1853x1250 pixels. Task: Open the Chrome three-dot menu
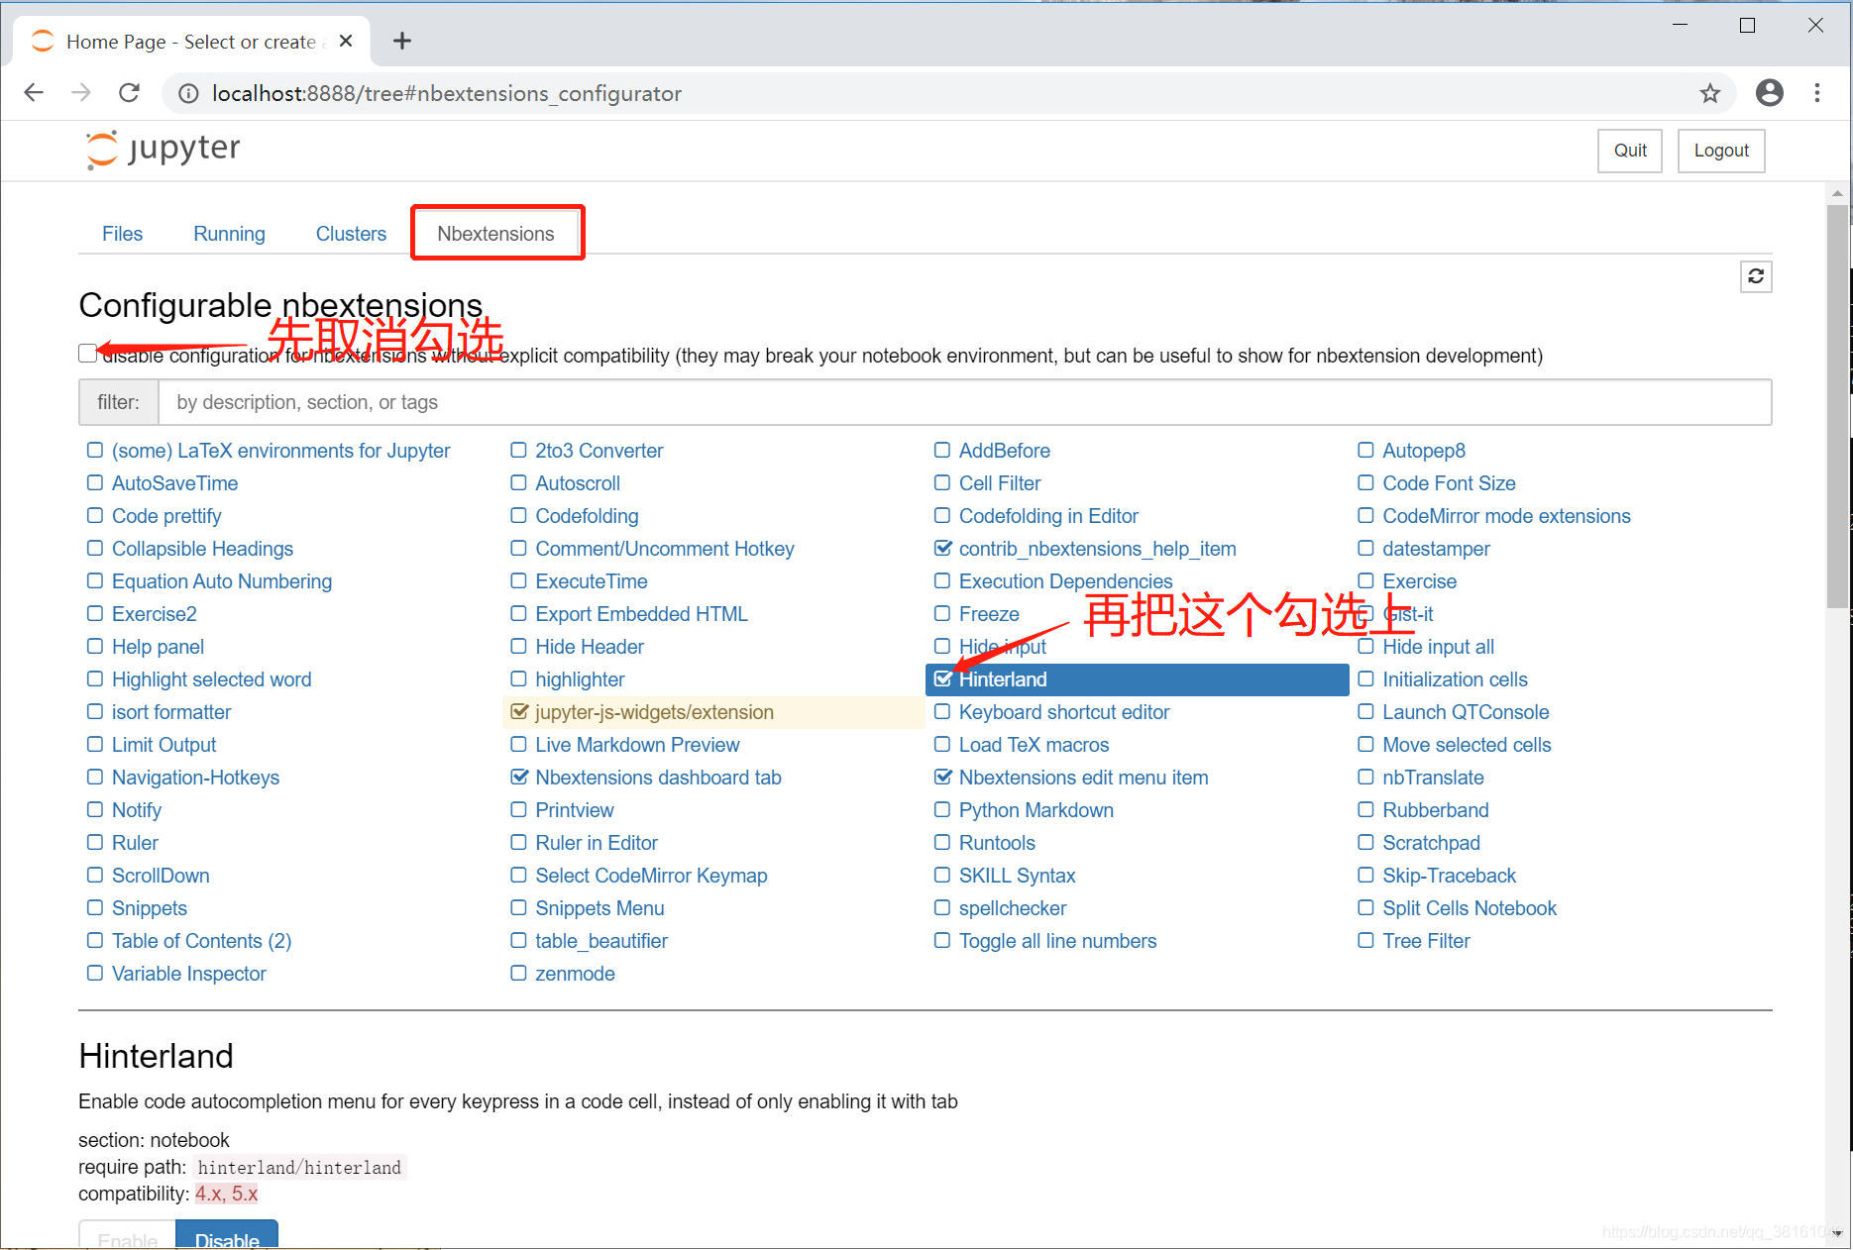pyautogui.click(x=1817, y=93)
